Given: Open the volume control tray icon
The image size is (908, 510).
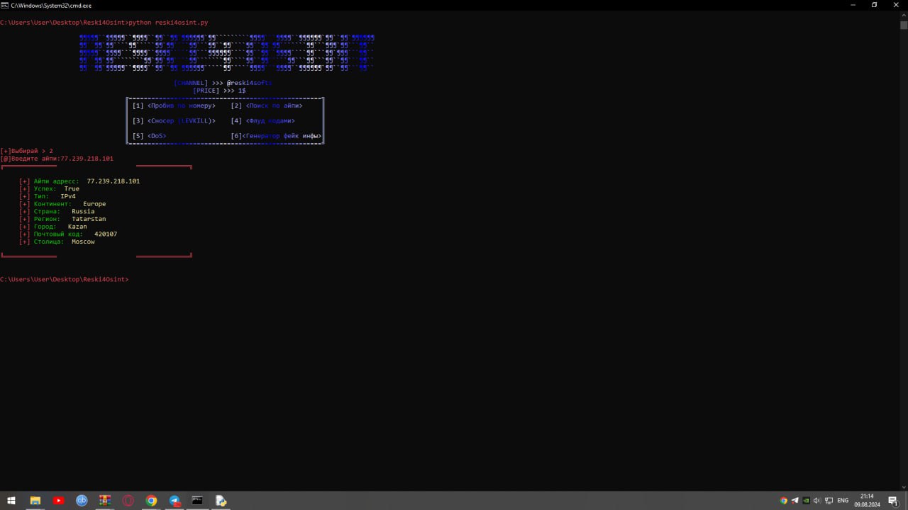Looking at the screenshot, I should (816, 501).
